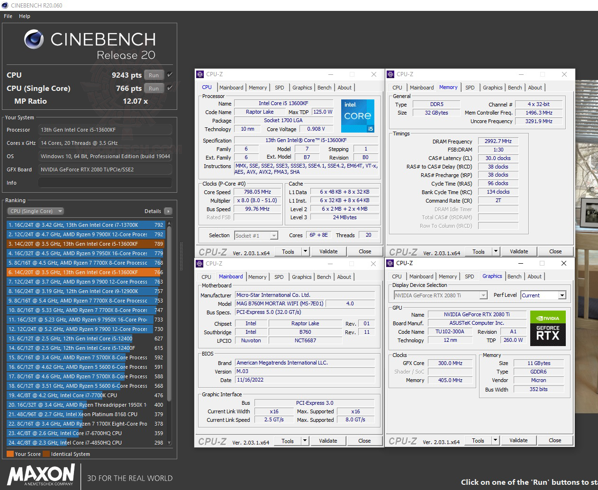Close the CPU-Z Mainboard window with X
The height and width of the screenshot is (490, 598).
point(373,264)
